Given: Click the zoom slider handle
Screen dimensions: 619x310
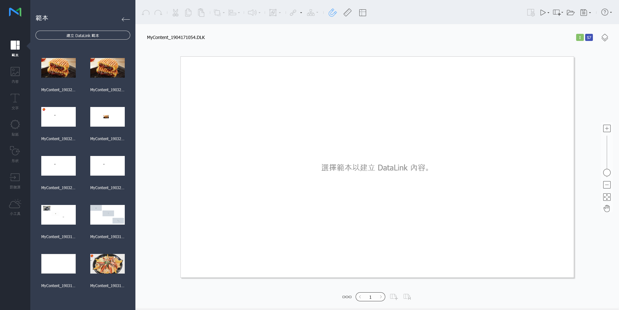Looking at the screenshot, I should click(x=607, y=173).
